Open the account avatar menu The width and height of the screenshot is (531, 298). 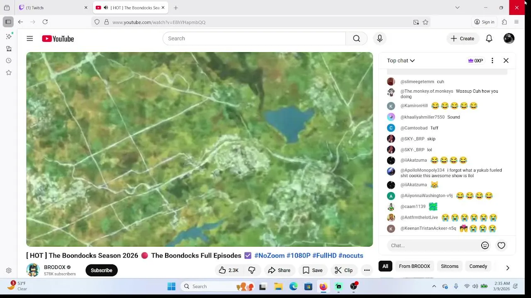pyautogui.click(x=509, y=38)
